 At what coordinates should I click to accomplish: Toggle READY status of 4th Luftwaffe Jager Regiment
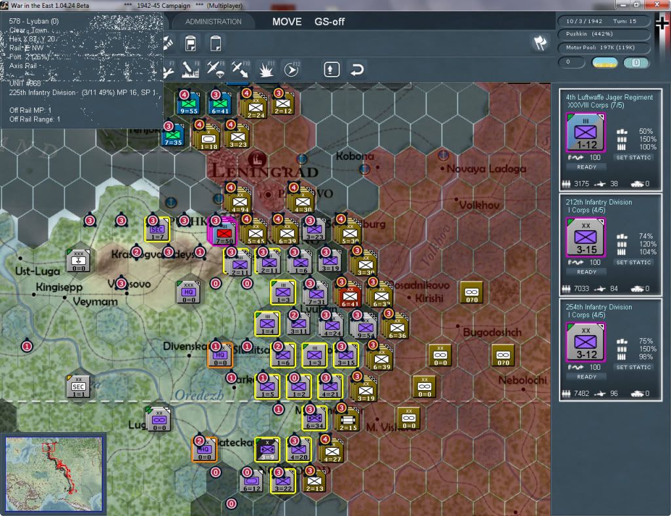pyautogui.click(x=586, y=167)
